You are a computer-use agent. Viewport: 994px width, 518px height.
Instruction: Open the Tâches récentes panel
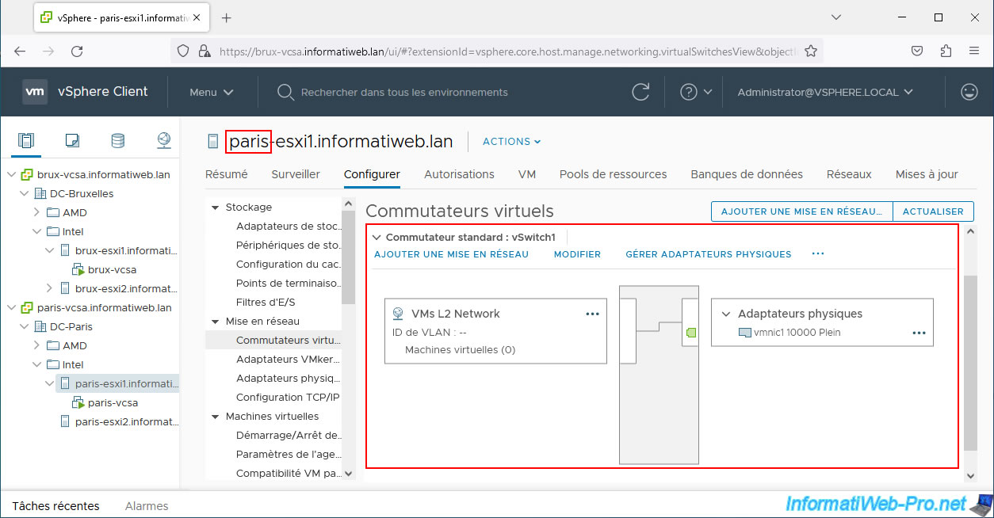click(55, 505)
